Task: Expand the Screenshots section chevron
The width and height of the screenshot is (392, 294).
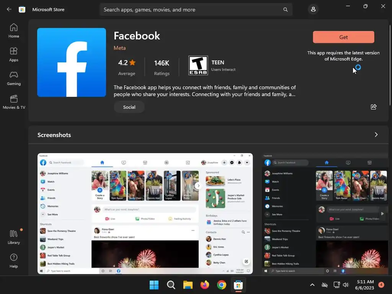Action: click(x=376, y=135)
